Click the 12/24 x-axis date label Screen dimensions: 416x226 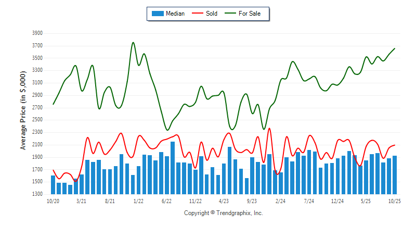[x=337, y=200]
